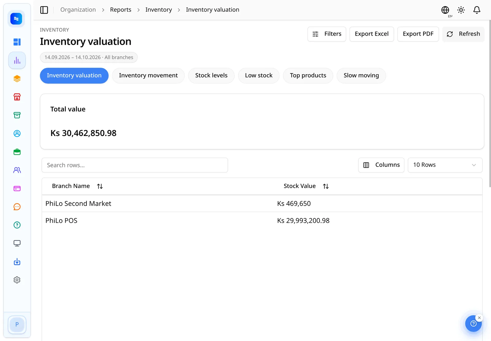
Task: Open the pink credit card icon
Action: [x=17, y=188]
